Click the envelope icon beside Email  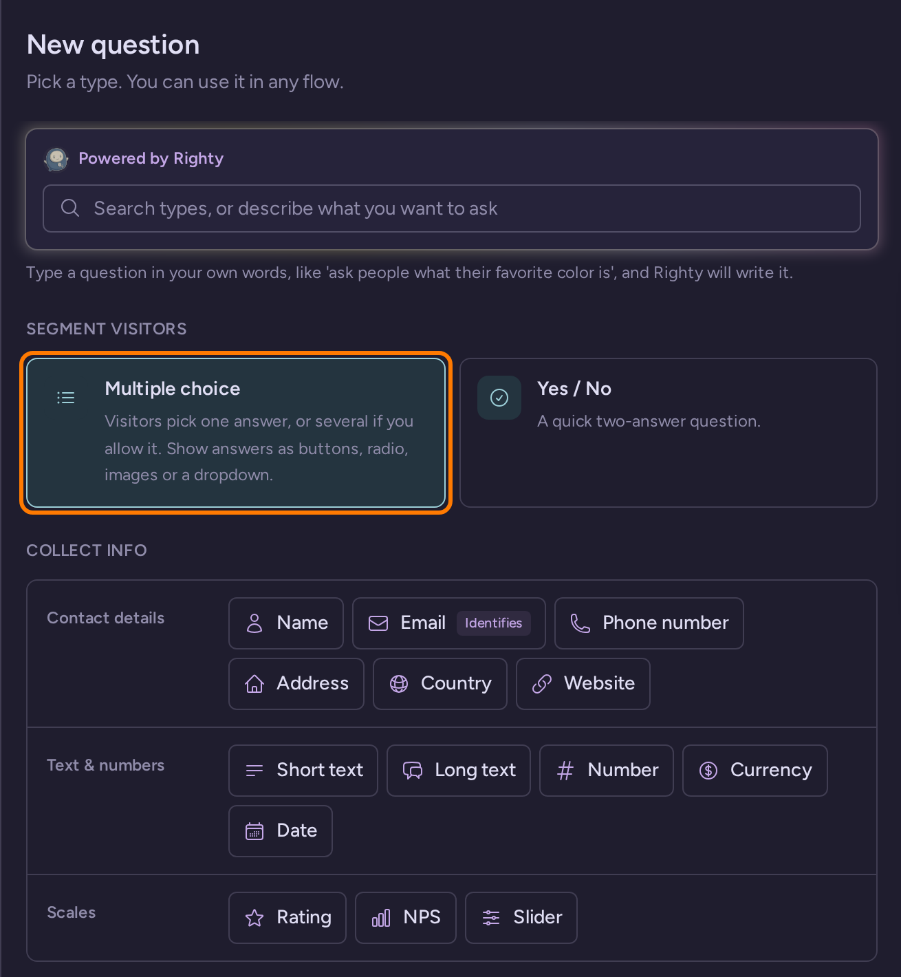(378, 623)
